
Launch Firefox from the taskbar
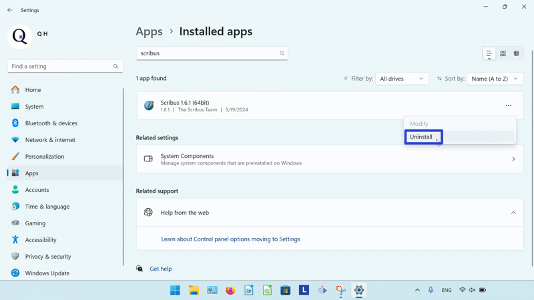[x=230, y=290]
